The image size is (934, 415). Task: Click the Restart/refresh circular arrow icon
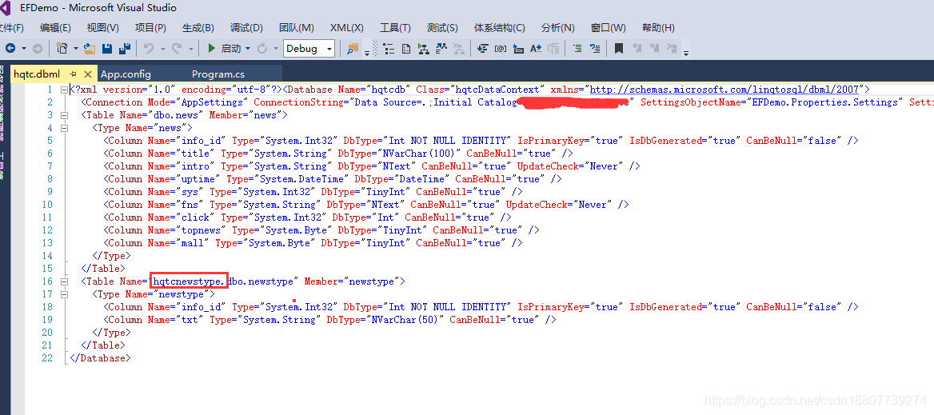pyautogui.click(x=261, y=49)
